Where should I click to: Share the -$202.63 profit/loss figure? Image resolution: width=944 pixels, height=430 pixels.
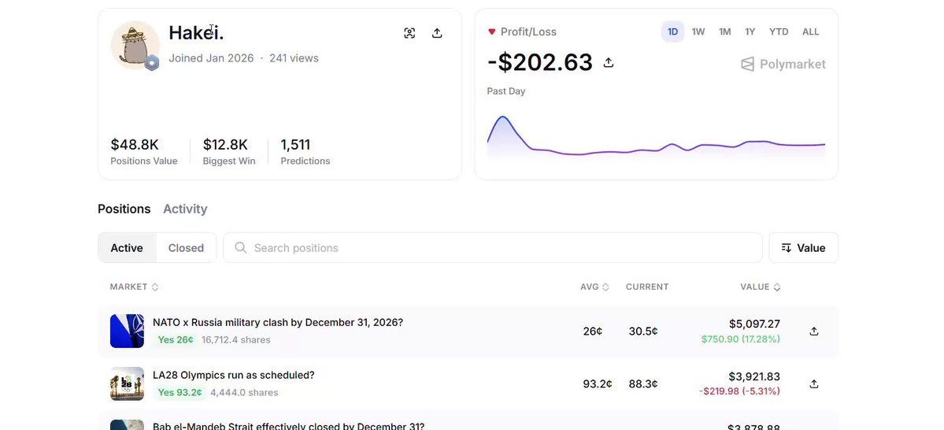609,62
